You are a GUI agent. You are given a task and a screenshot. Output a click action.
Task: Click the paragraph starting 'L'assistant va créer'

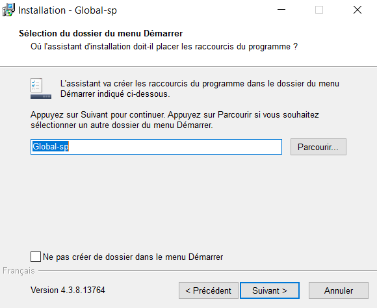[200, 89]
